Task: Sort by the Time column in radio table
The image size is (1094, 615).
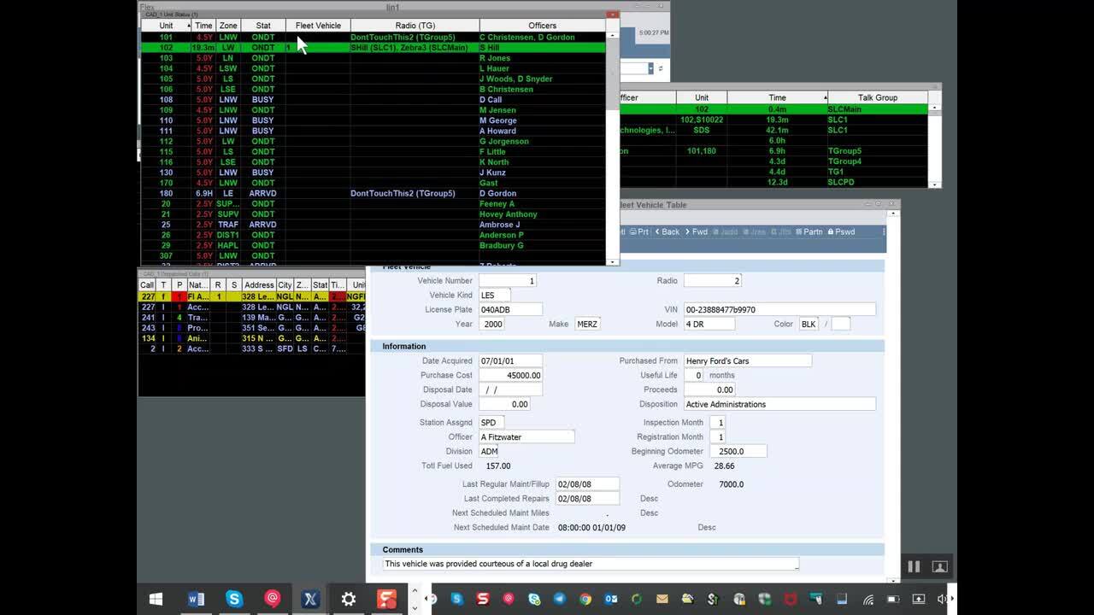Action: pyautogui.click(x=777, y=97)
